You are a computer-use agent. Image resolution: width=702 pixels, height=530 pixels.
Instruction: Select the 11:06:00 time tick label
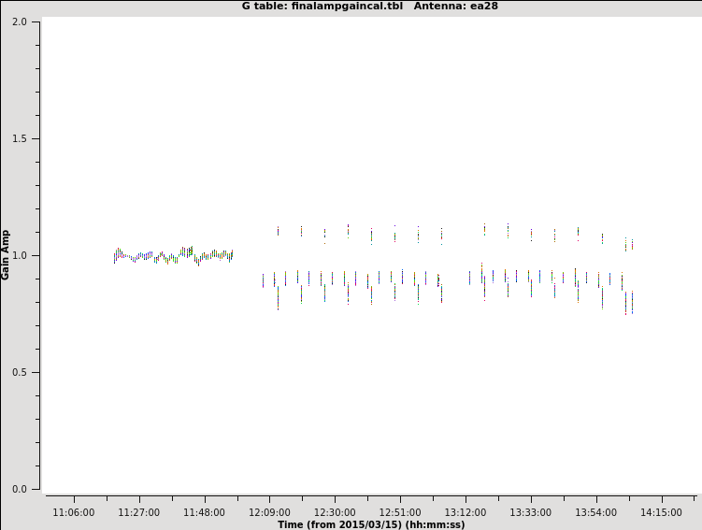point(74,512)
